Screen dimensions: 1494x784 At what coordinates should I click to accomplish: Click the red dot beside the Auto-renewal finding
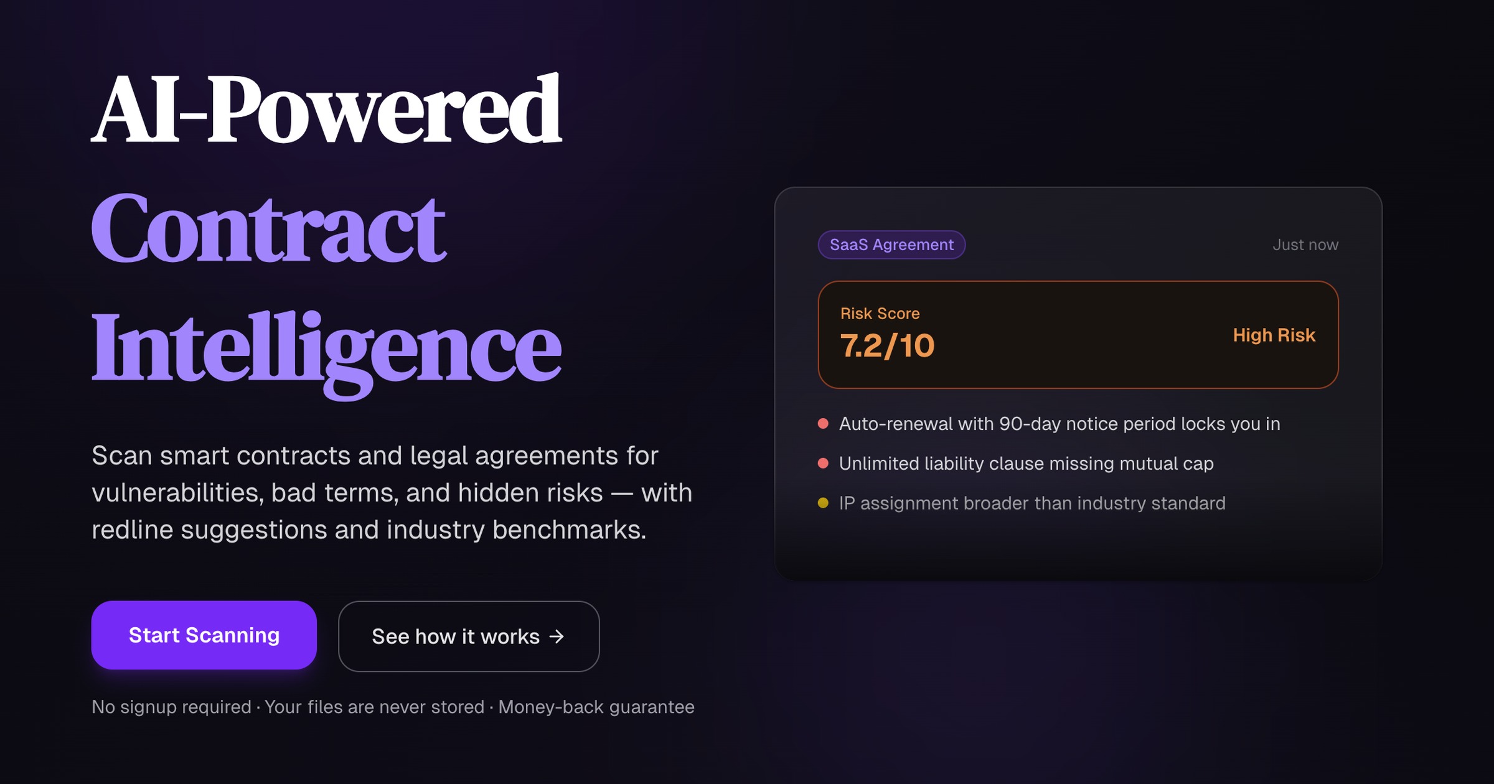(x=823, y=424)
